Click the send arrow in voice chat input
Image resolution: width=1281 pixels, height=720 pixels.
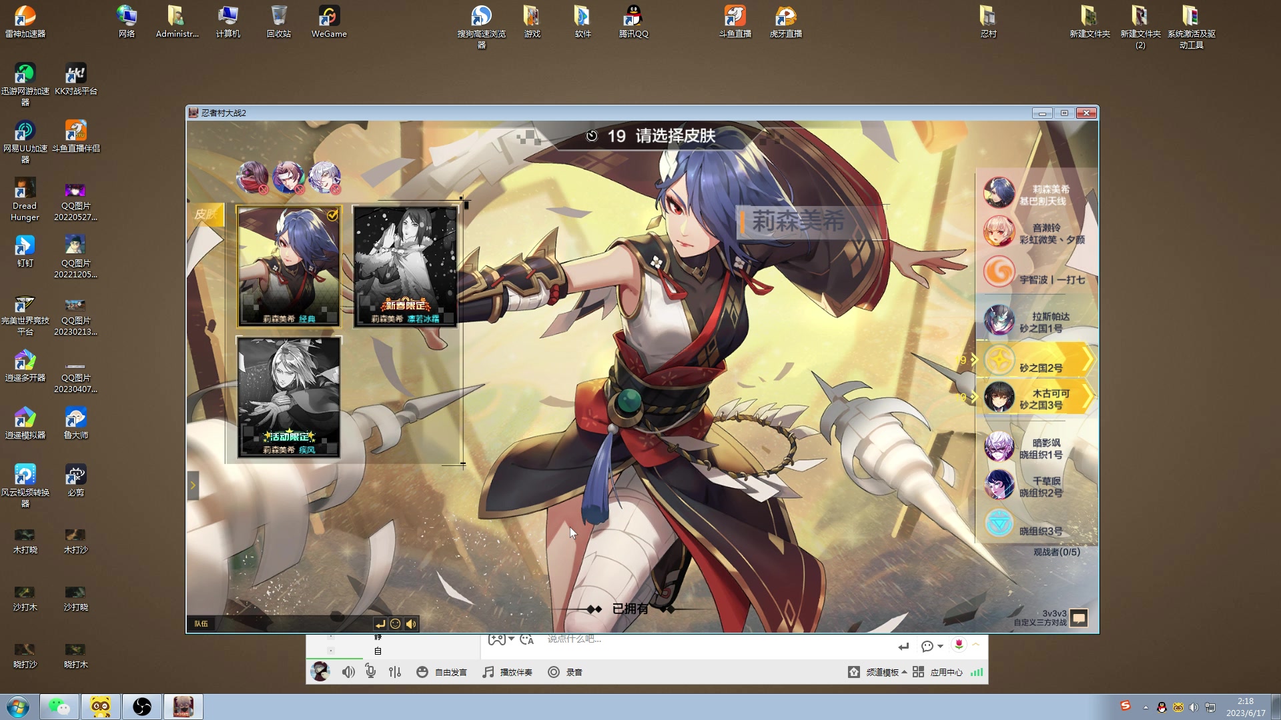tap(903, 646)
